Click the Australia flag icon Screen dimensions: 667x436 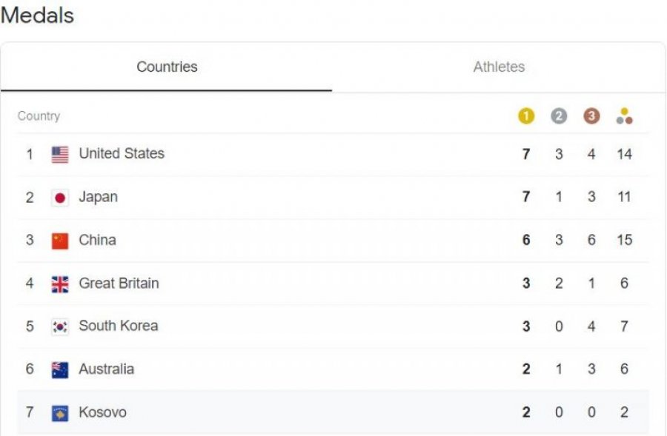(x=59, y=370)
